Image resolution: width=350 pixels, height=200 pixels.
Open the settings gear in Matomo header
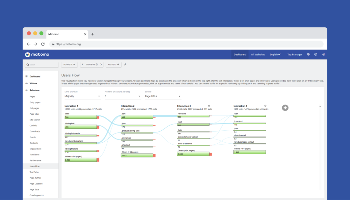coord(308,54)
